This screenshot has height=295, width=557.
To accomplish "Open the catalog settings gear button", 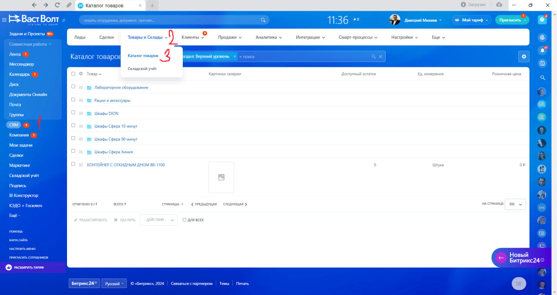I will click(x=524, y=56).
